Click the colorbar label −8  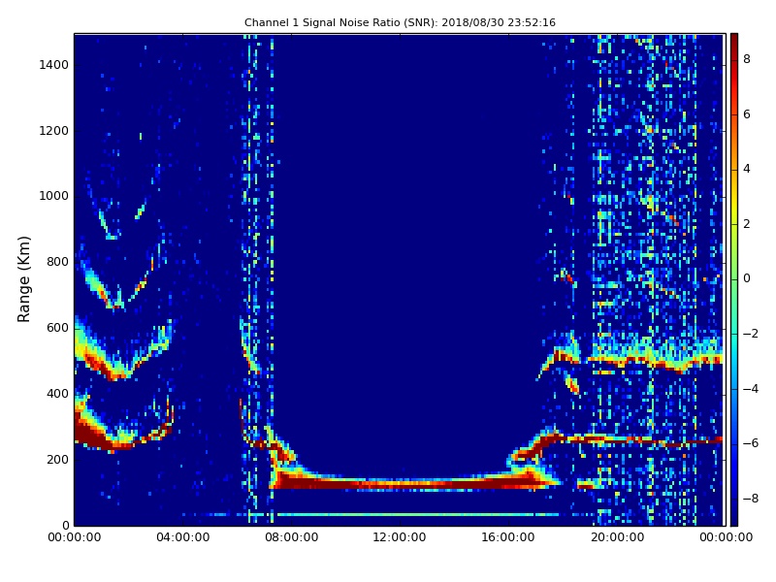tap(751, 499)
